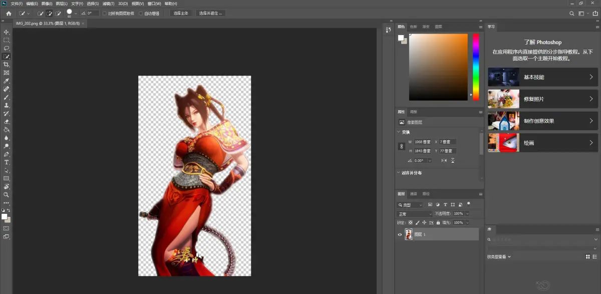The height and width of the screenshot is (294, 601).
Task: Open the 按类型查看 dropdown in Libraries
Action: (x=499, y=257)
